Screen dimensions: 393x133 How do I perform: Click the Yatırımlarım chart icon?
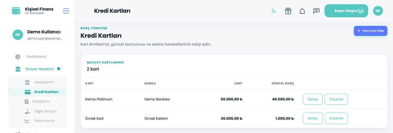[x=28, y=121]
